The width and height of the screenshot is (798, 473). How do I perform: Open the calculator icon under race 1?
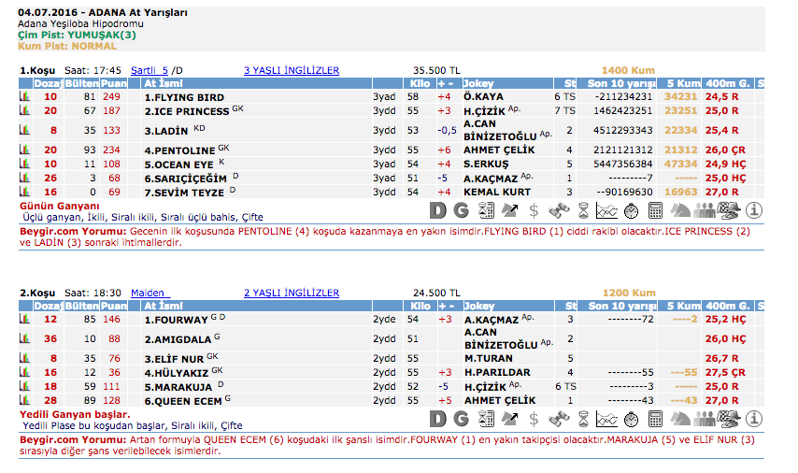coord(656,210)
